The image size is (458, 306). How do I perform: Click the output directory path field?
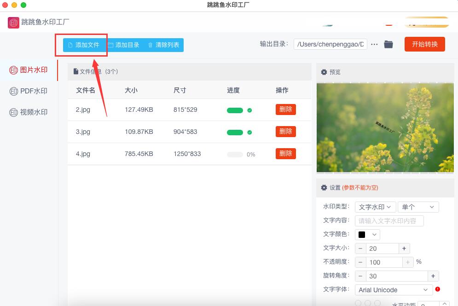[x=330, y=44]
